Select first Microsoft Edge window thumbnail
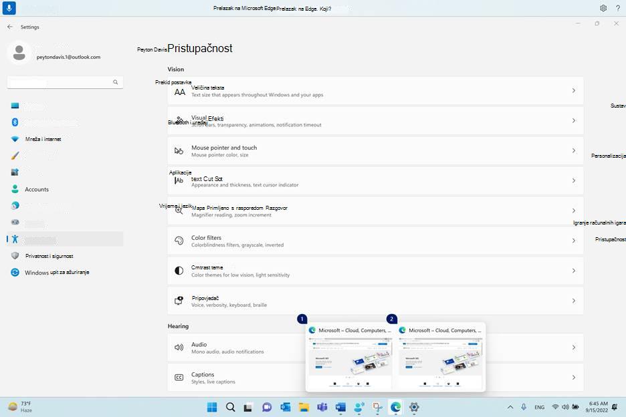The height and width of the screenshot is (417, 626). (x=350, y=358)
